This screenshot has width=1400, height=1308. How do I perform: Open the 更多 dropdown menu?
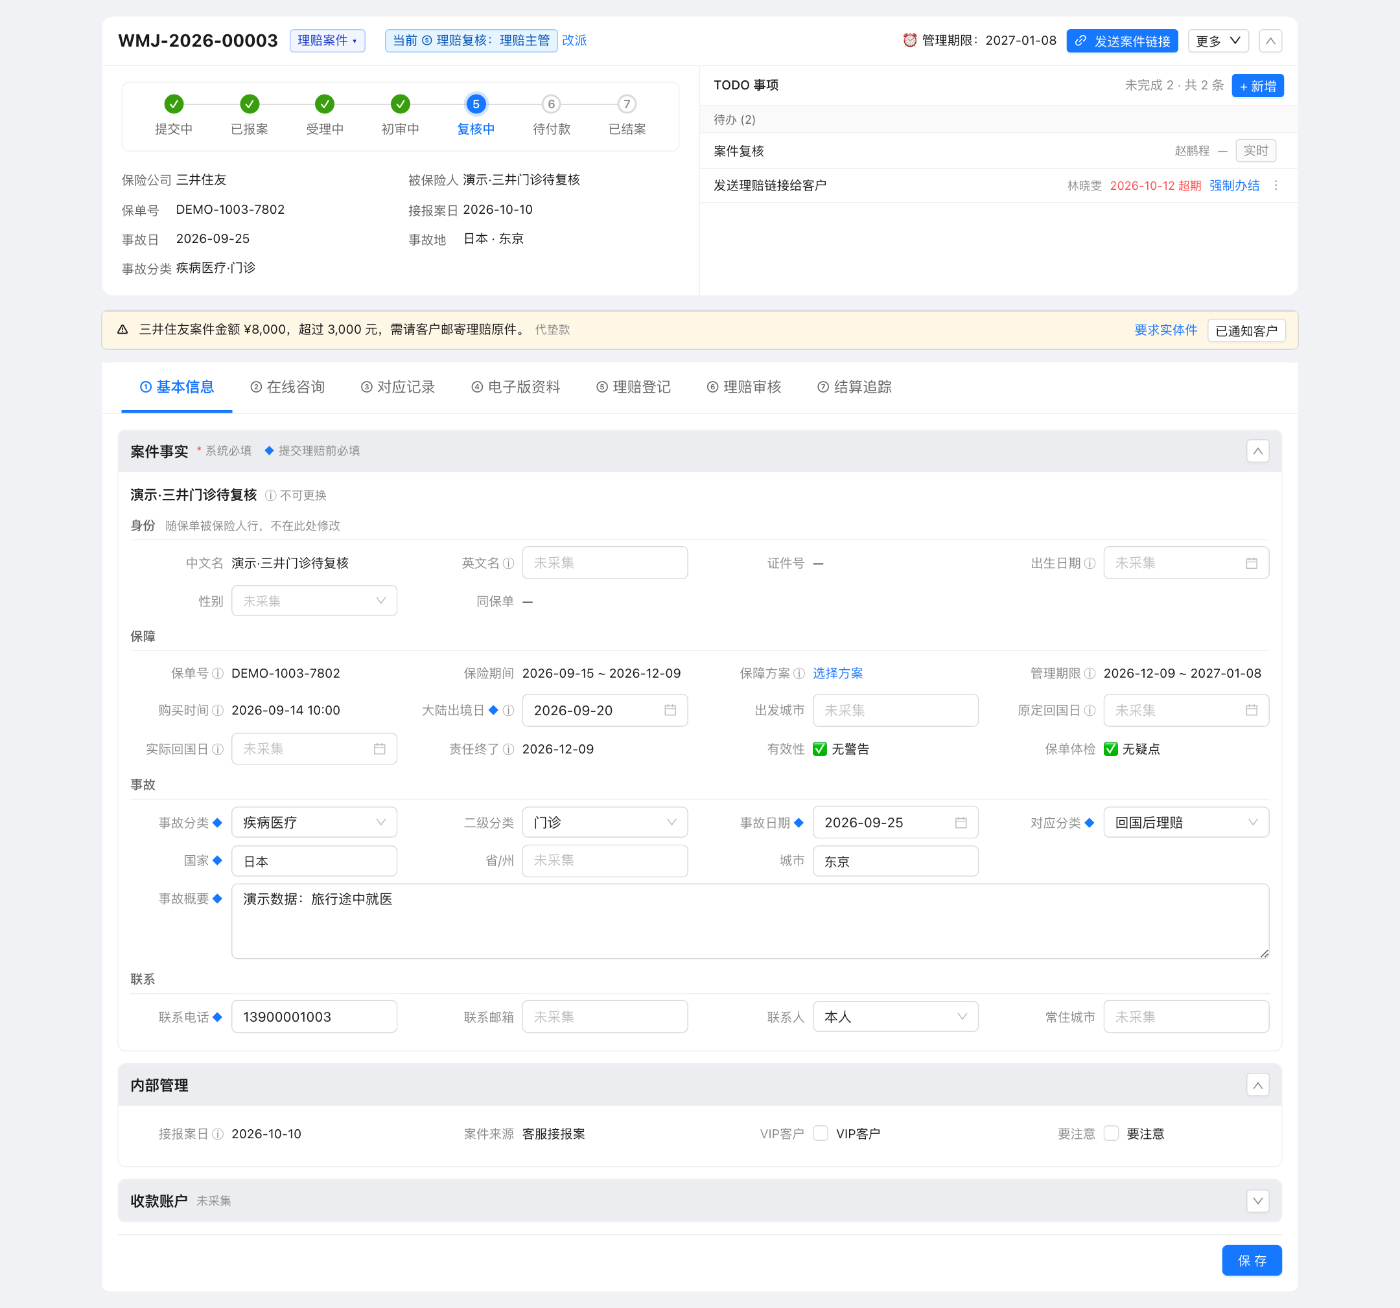[x=1218, y=41]
